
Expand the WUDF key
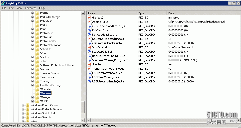tap(32, 101)
